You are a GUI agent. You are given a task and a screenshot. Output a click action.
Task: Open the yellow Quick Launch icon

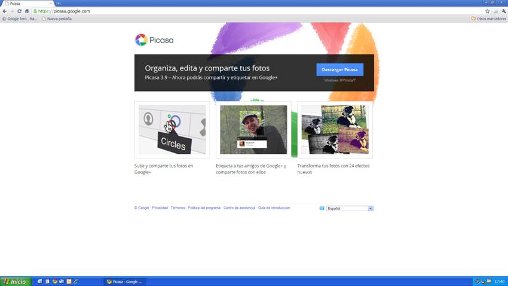coord(69,281)
